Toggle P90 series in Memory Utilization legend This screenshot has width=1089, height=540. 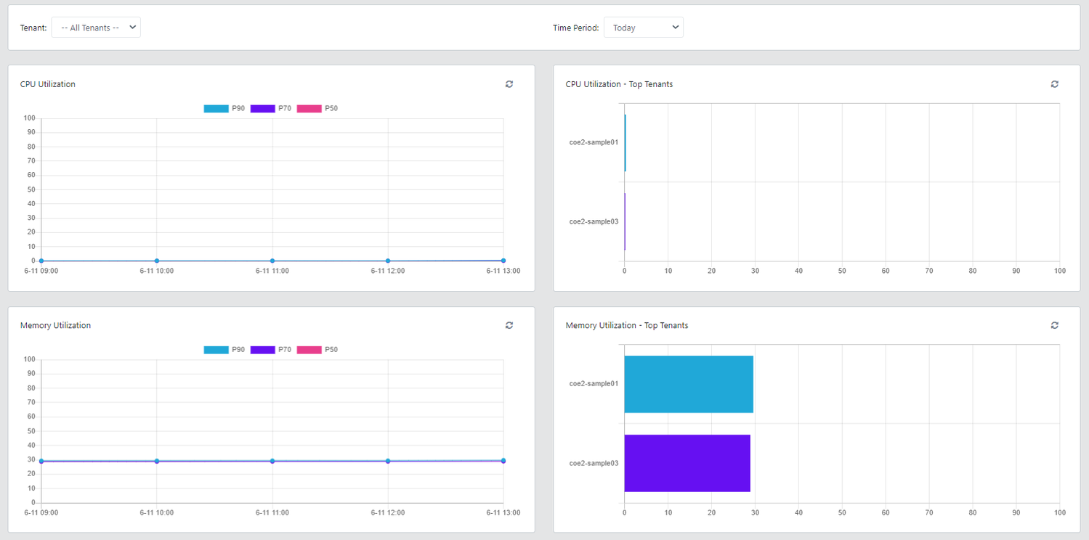224,350
